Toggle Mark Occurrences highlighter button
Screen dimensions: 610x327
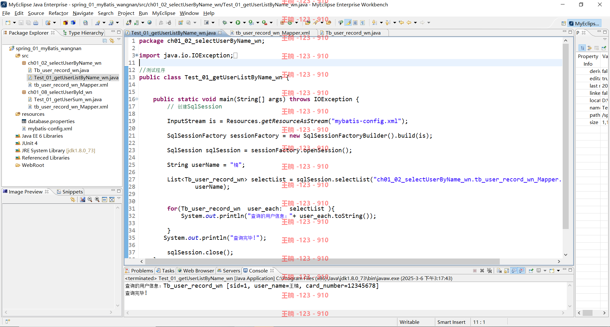pyautogui.click(x=349, y=23)
